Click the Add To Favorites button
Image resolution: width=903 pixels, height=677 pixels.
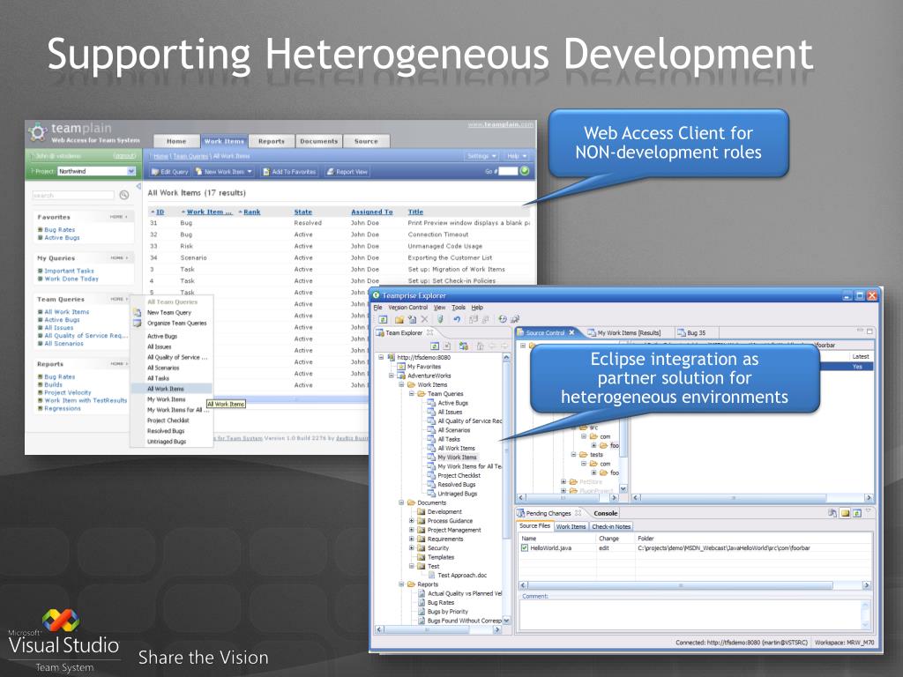click(x=289, y=172)
